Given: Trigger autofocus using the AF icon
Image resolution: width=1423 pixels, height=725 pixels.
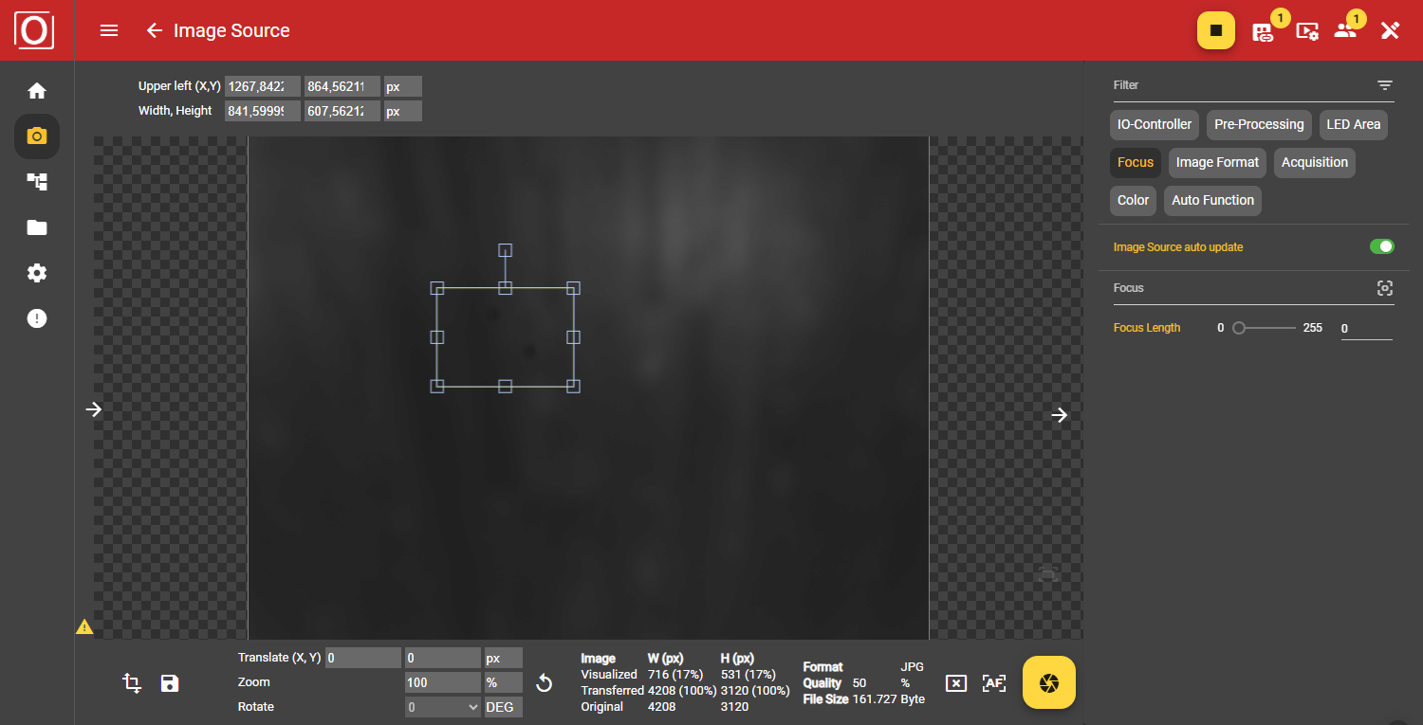Looking at the screenshot, I should (994, 682).
